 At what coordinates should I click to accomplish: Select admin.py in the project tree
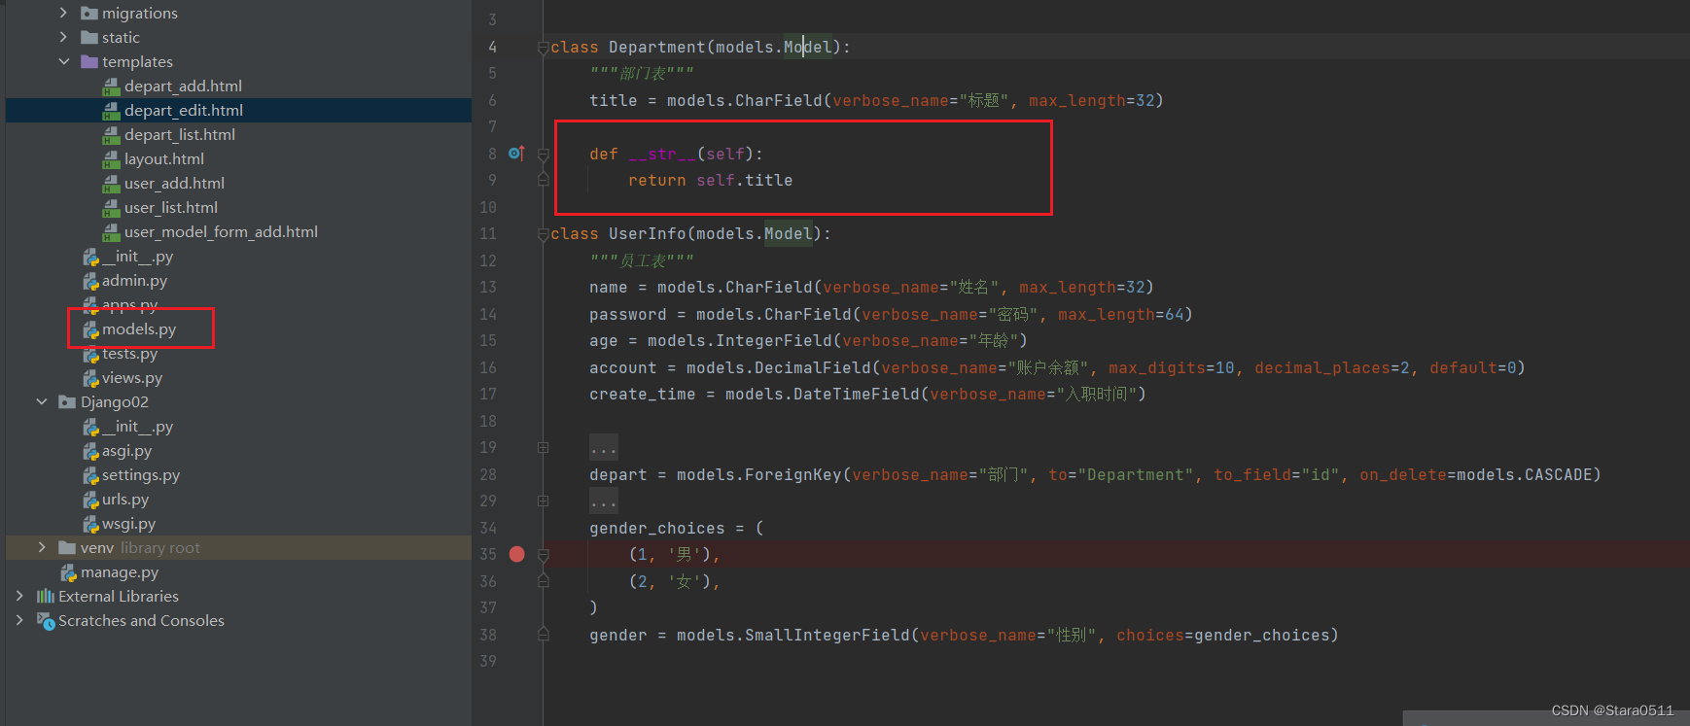(x=134, y=281)
